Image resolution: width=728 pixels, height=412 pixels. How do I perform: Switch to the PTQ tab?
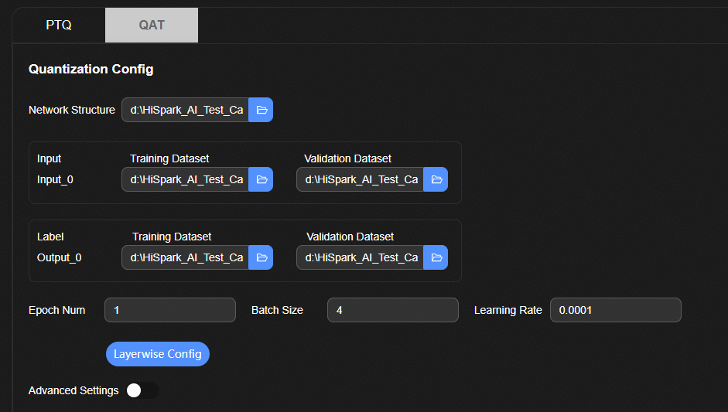tap(59, 25)
